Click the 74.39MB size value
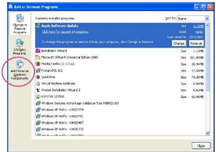This screenshot has height=152, width=216. [x=197, y=77]
